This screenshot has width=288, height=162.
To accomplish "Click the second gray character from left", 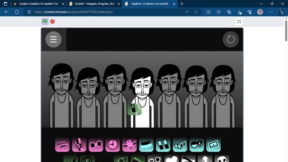I will (x=88, y=98).
